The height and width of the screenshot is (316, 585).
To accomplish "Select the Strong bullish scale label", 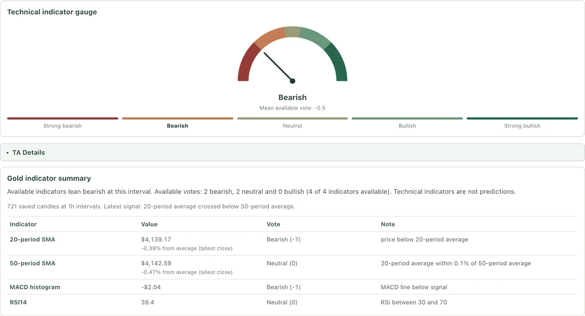I will 522,126.
